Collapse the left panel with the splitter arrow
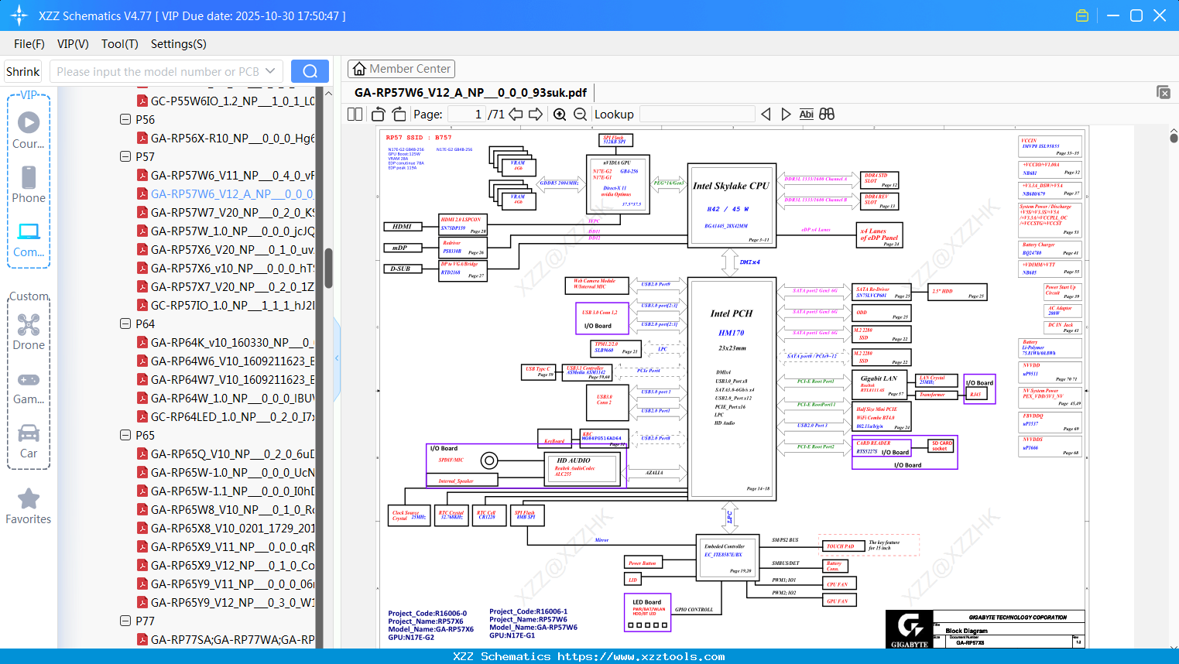Image resolution: width=1179 pixels, height=664 pixels. pos(337,358)
